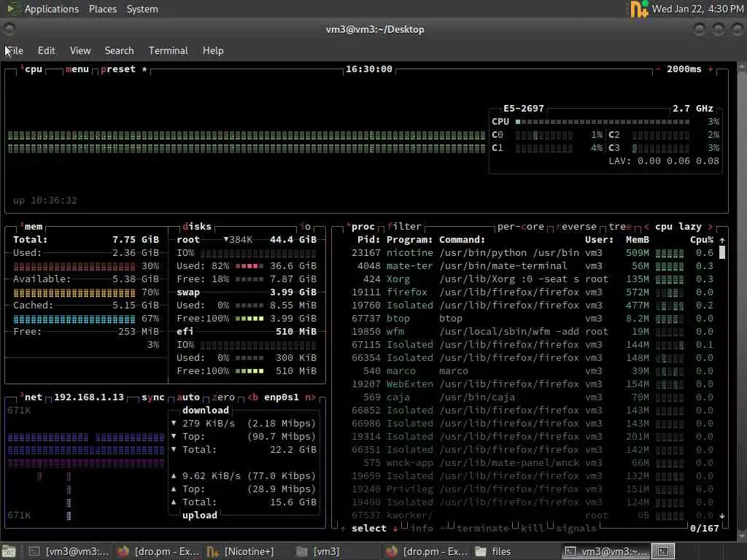Click the efi size 510 MiB
The image size is (747, 560).
296,332
